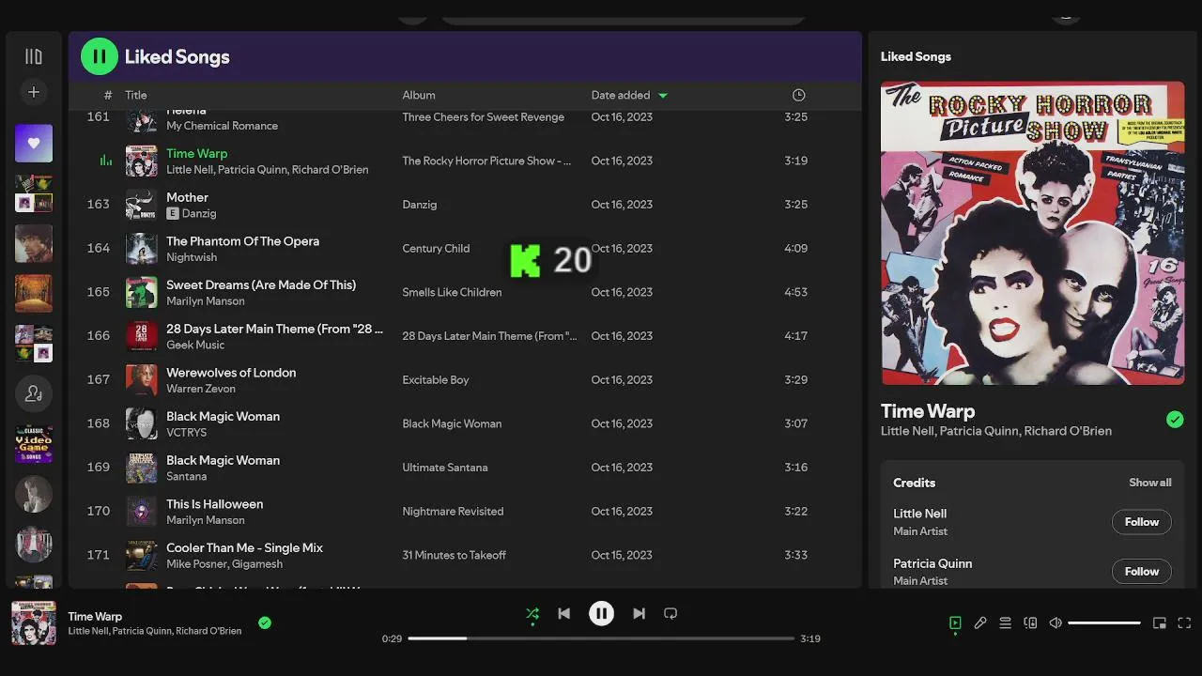Screen dimensions: 1202x676
Task: Open the artist silhouette icon in sidebar
Action: point(34,393)
